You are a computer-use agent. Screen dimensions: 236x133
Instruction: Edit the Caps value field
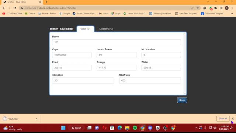72,55
